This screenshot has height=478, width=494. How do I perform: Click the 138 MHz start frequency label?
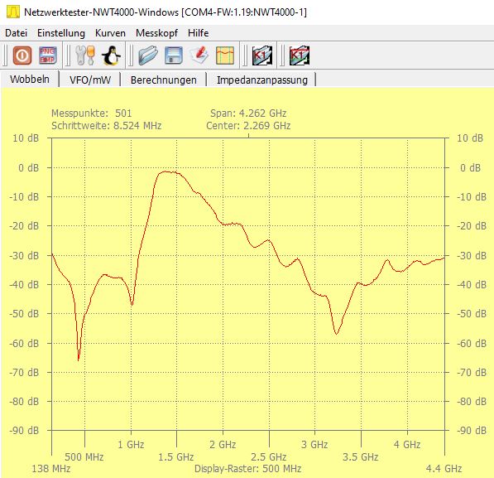tap(51, 469)
